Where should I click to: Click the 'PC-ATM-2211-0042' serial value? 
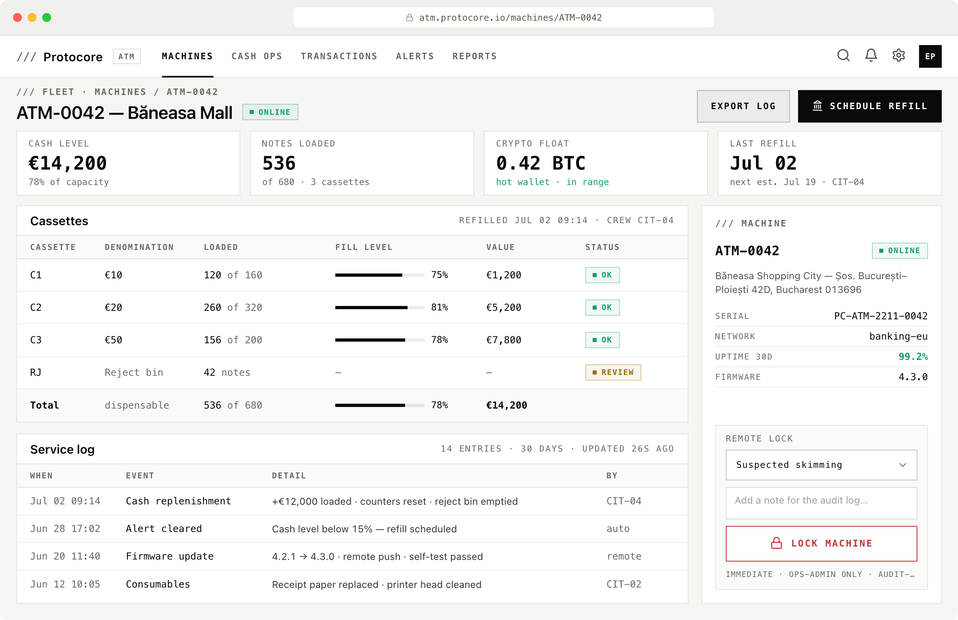881,316
